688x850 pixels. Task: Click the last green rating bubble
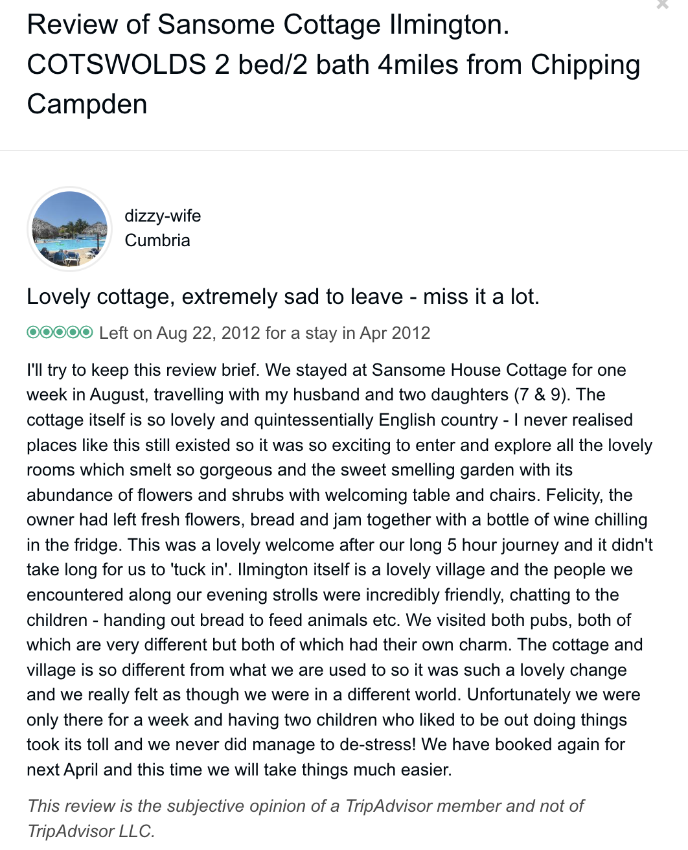pyautogui.click(x=86, y=333)
